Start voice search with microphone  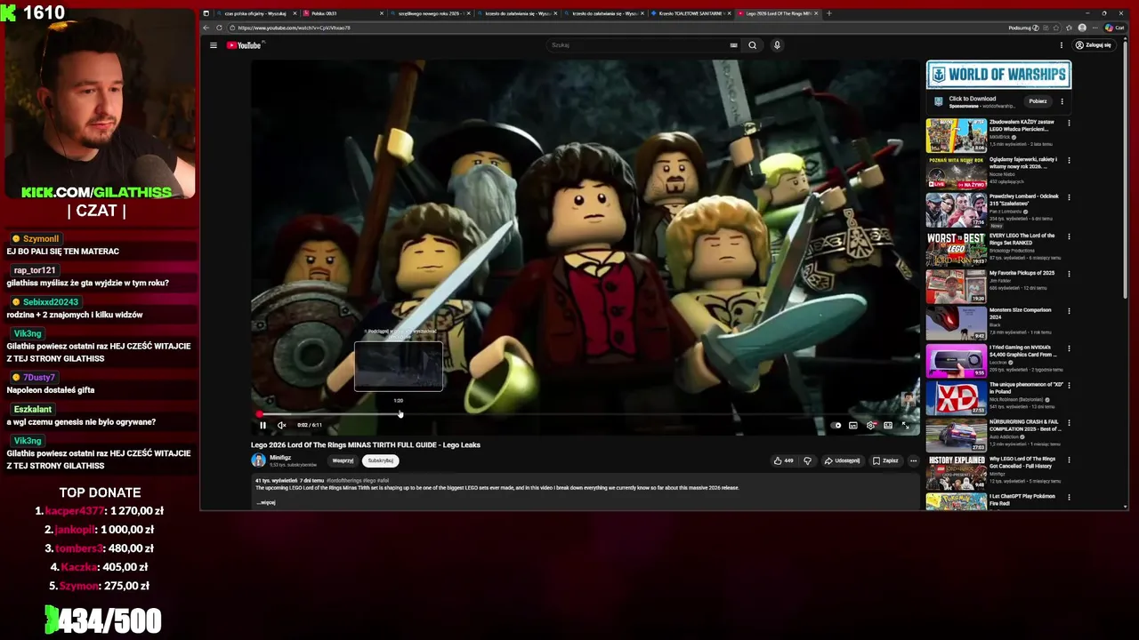click(x=777, y=45)
